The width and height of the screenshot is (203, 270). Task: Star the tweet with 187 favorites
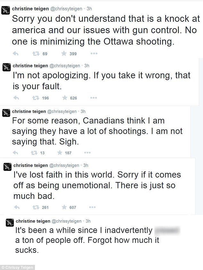[60, 153]
